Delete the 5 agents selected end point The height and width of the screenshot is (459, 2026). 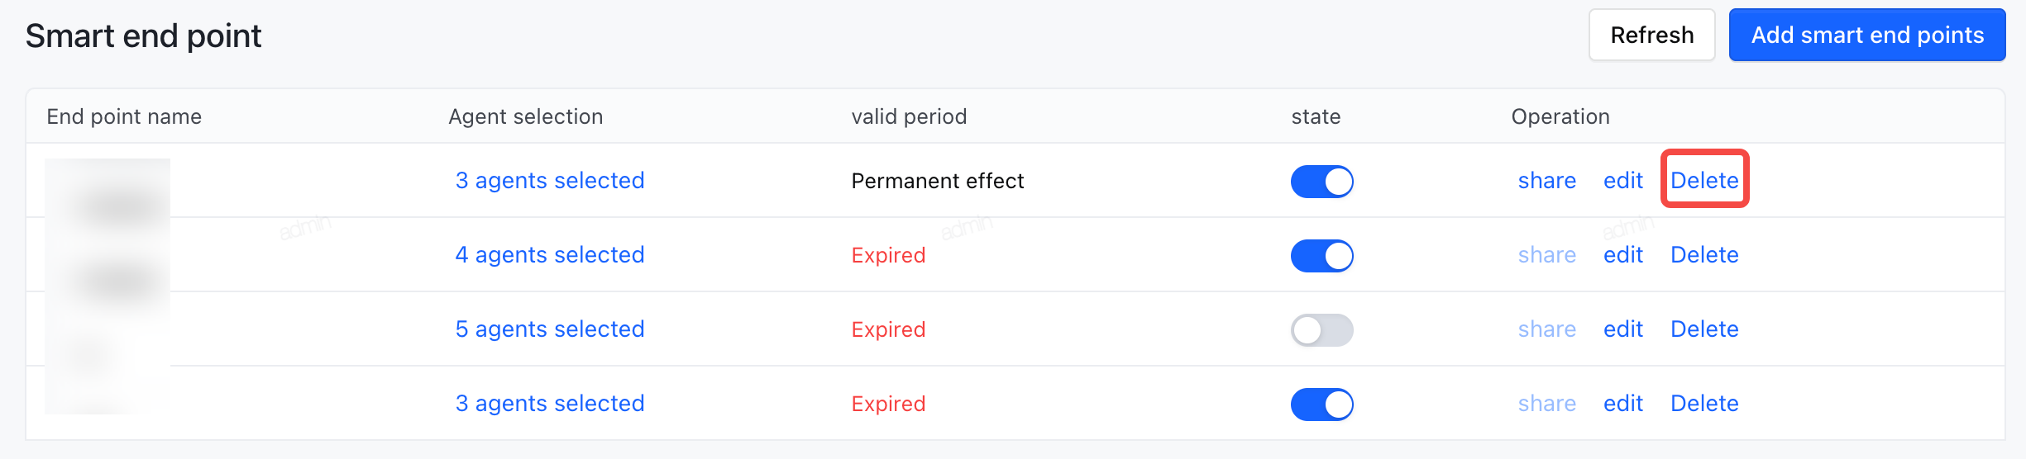pos(1704,329)
